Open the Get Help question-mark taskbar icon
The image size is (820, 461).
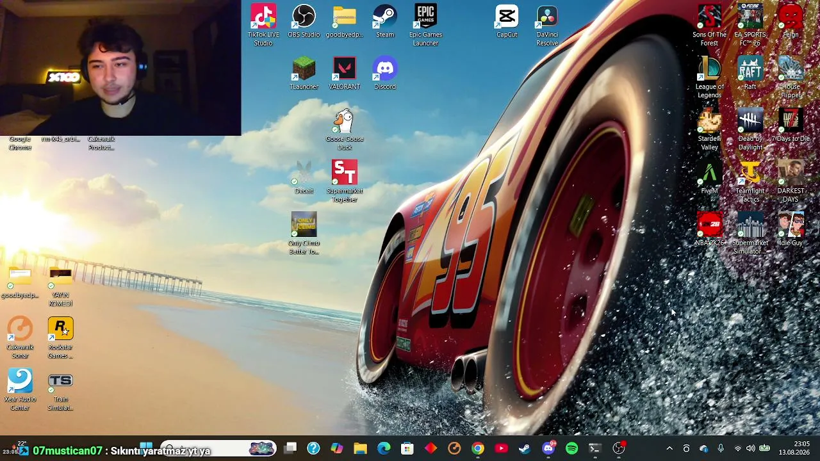click(313, 449)
